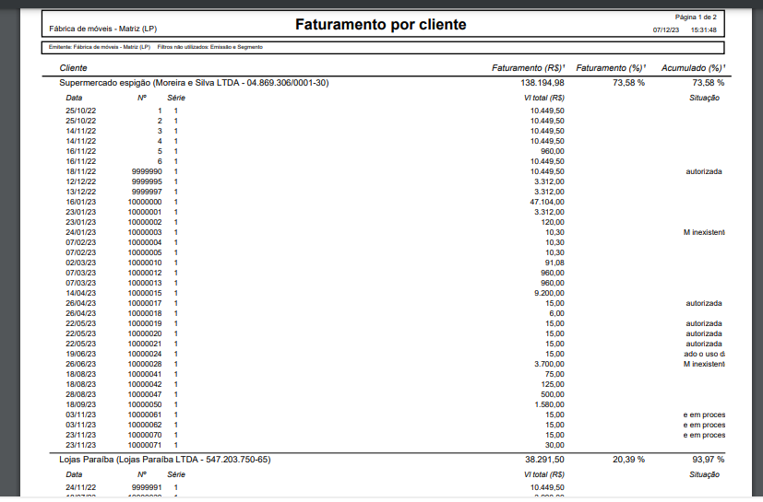Click the Supermercado espigão client name
Screen dimensions: 763x502
coord(194,83)
